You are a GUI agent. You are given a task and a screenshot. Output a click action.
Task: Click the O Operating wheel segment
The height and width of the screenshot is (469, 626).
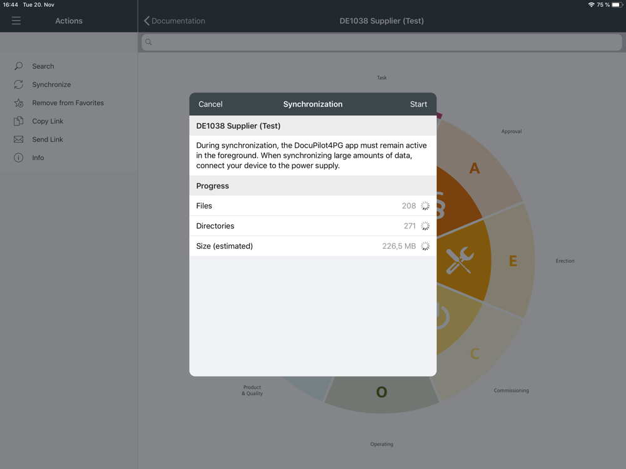[x=382, y=391]
